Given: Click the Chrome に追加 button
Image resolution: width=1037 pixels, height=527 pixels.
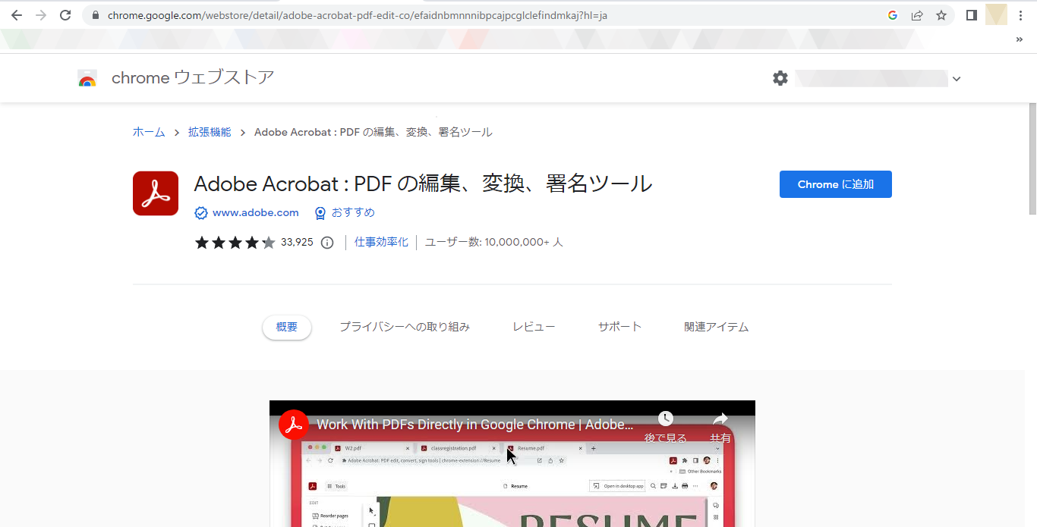Looking at the screenshot, I should point(836,184).
